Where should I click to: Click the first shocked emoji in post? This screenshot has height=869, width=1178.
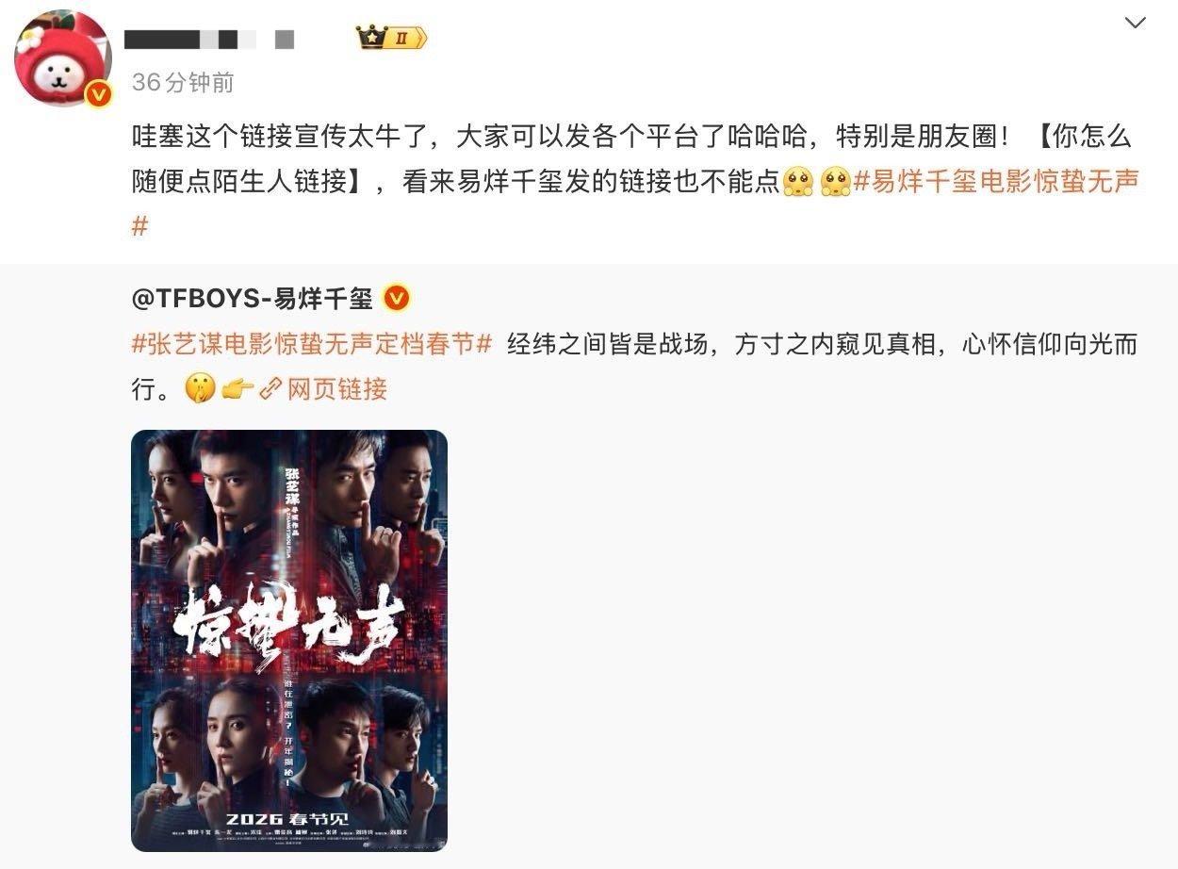[x=797, y=182]
